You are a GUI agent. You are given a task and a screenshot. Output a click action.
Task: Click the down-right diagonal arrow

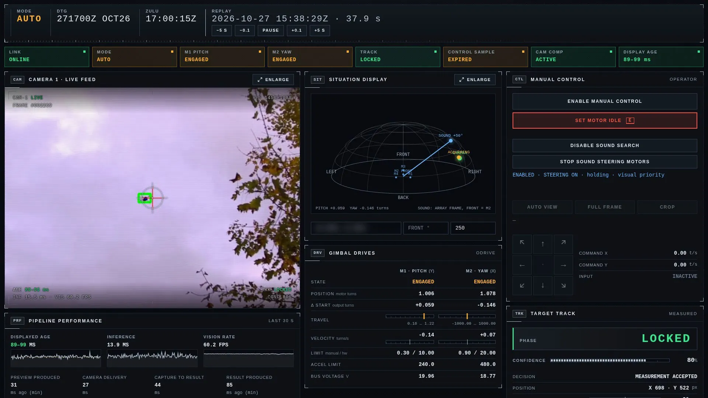coord(563,286)
